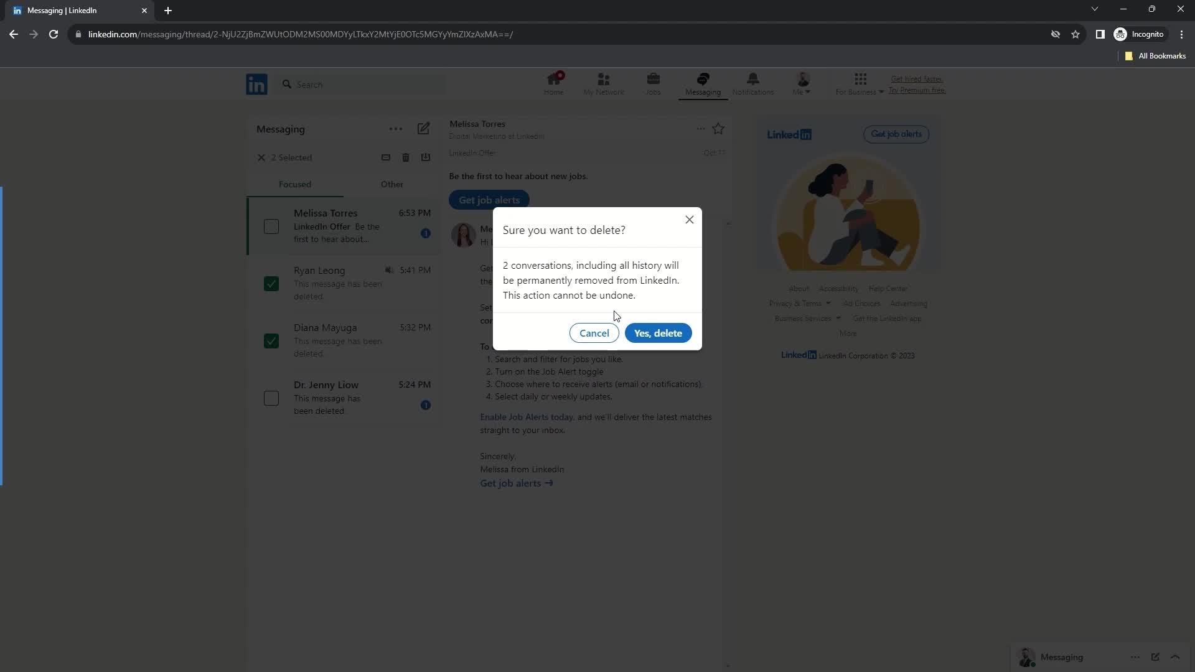Expand the Me profile menu
Viewport: 1195px width, 672px height.
802,84
